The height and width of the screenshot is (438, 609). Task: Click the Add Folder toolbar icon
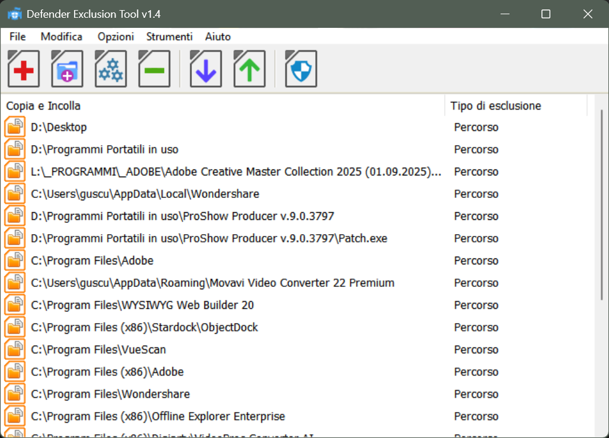pyautogui.click(x=67, y=69)
